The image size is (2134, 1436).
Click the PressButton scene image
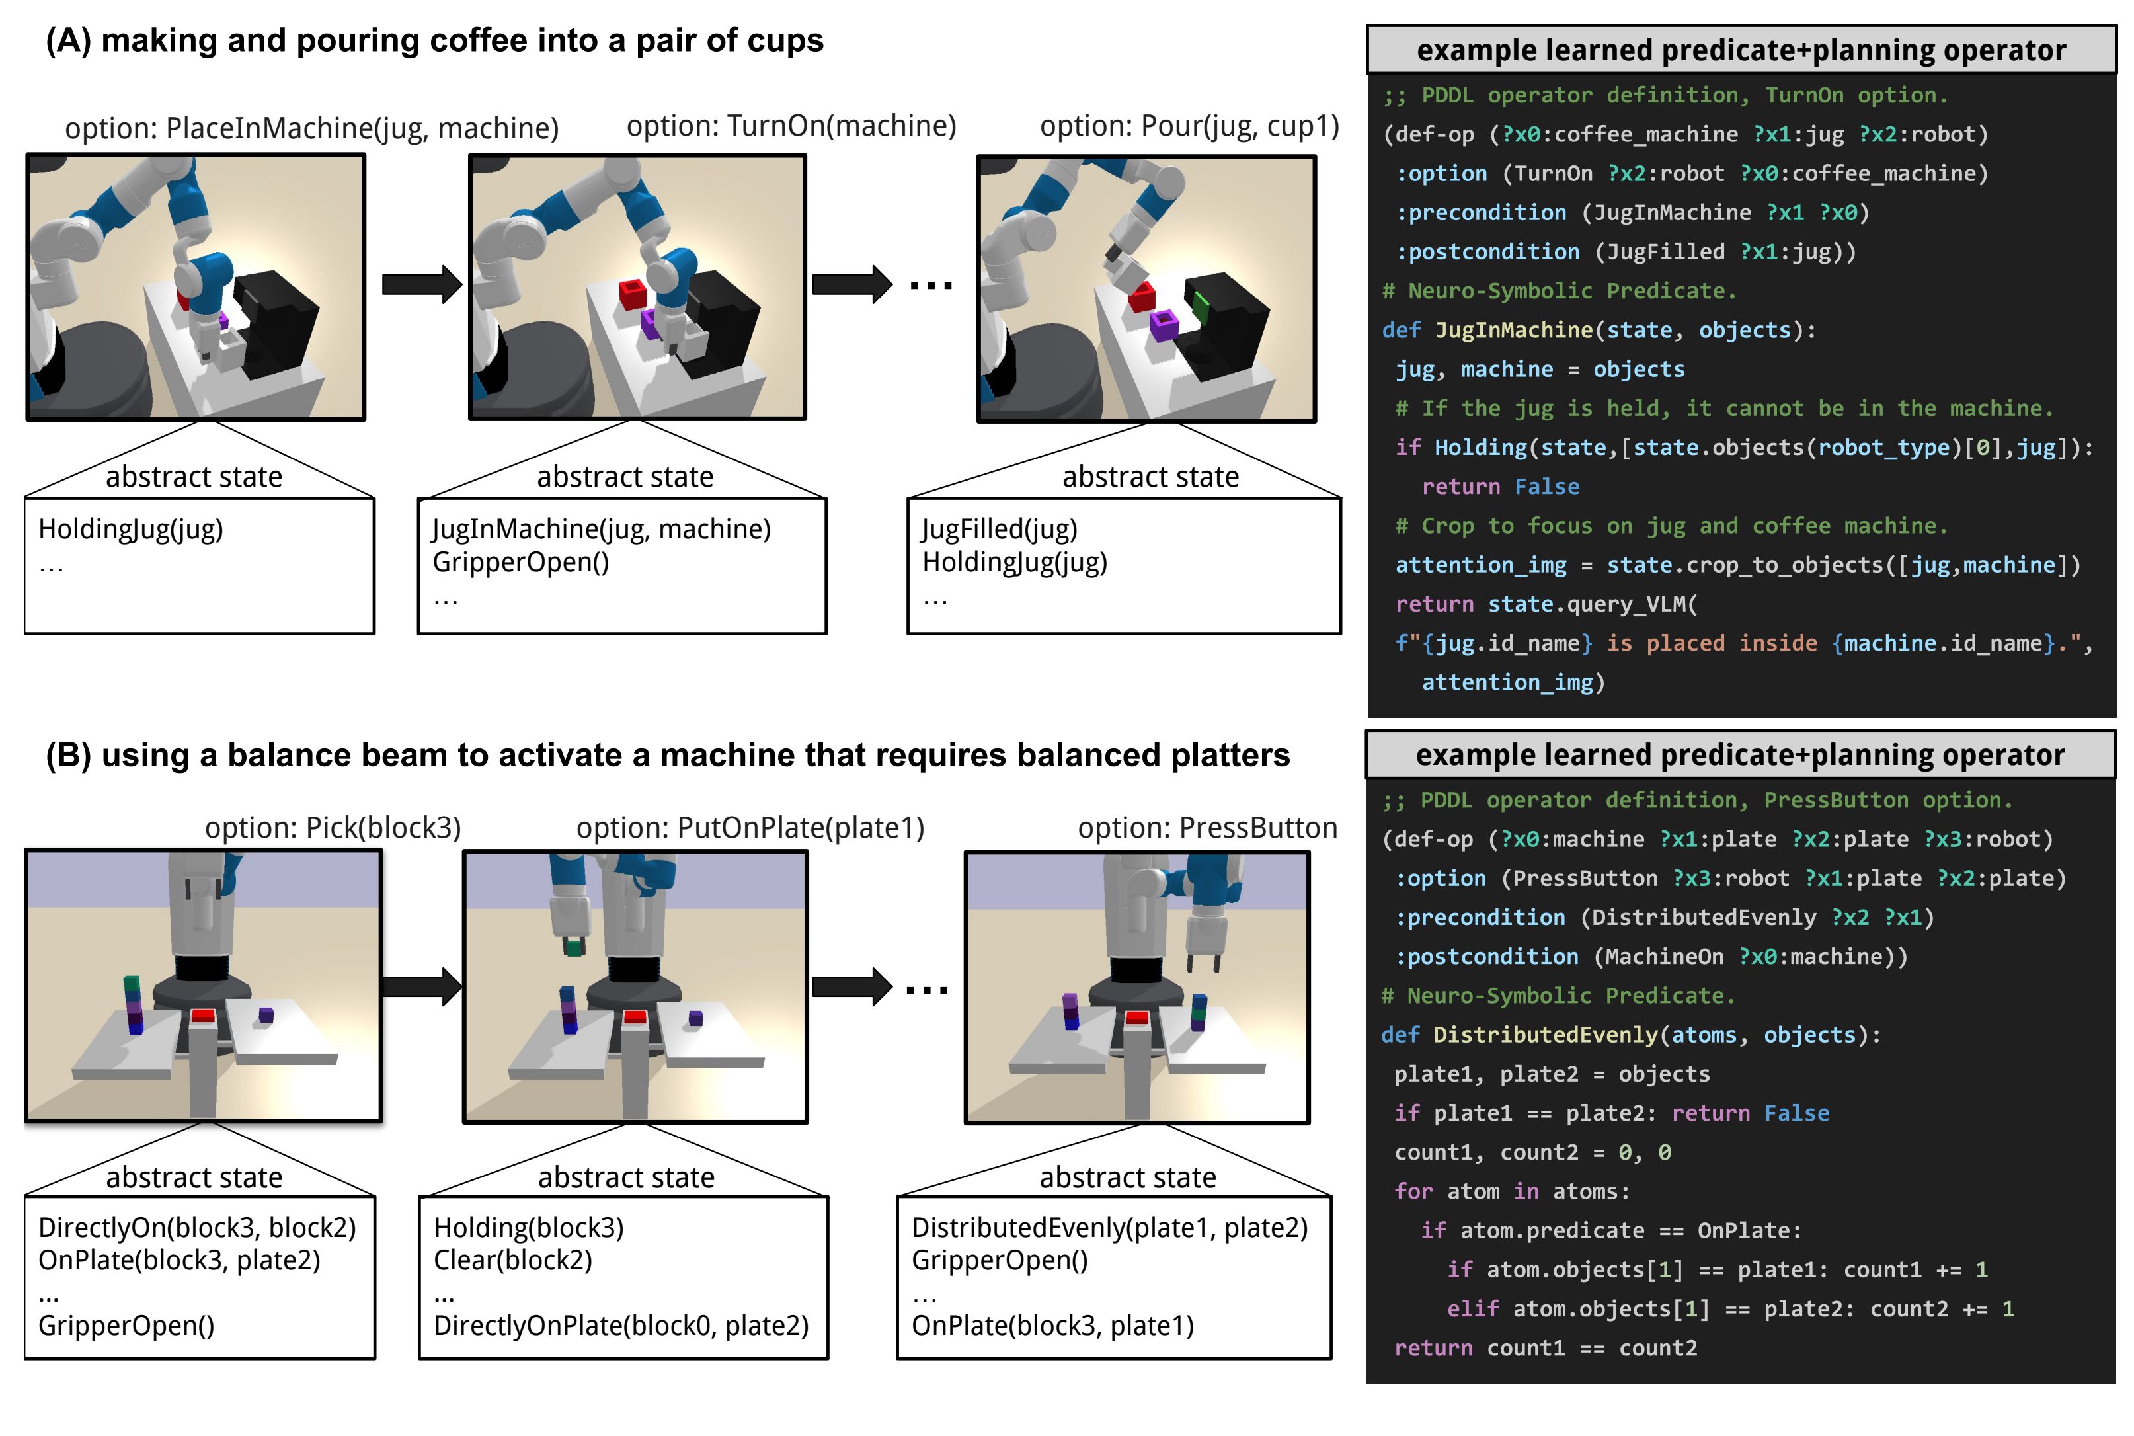(x=1137, y=987)
